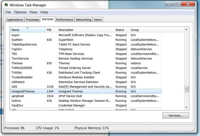The image size is (200, 136).
Task: Select the TapiSrv service row
Action: (86, 49)
